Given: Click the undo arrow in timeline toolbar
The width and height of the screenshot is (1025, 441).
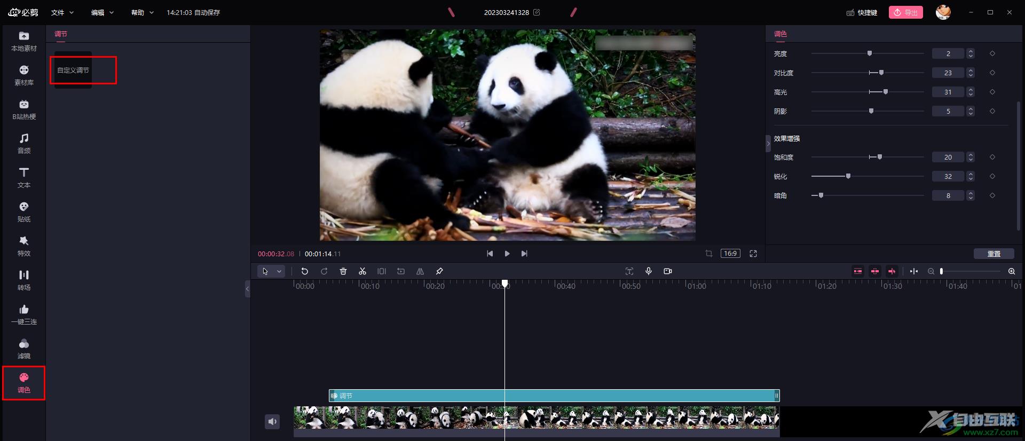Looking at the screenshot, I should click(305, 271).
